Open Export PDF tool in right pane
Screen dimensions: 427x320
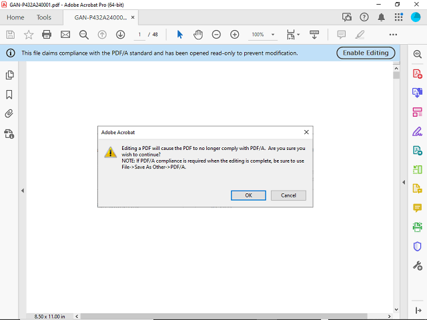tap(417, 93)
